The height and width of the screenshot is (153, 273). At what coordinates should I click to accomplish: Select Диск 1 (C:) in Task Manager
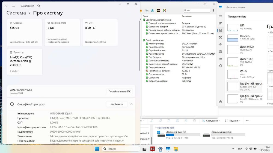tap(244, 62)
